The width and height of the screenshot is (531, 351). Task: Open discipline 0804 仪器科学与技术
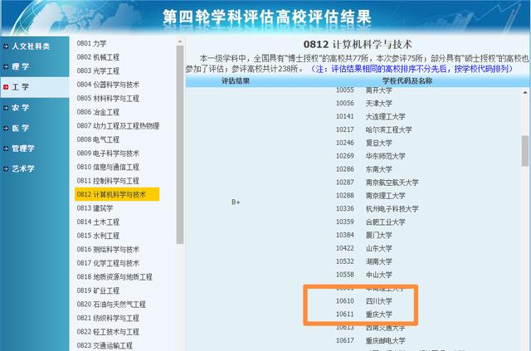pyautogui.click(x=108, y=85)
